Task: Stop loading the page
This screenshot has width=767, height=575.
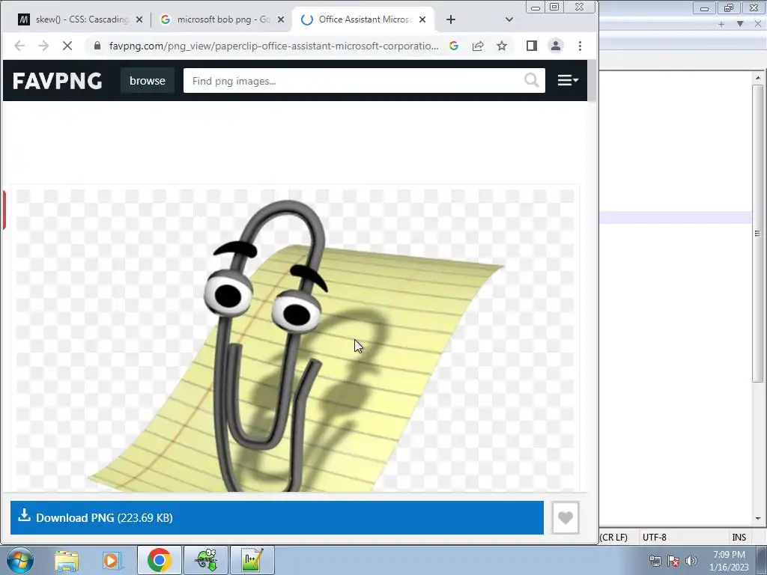Action: point(67,46)
